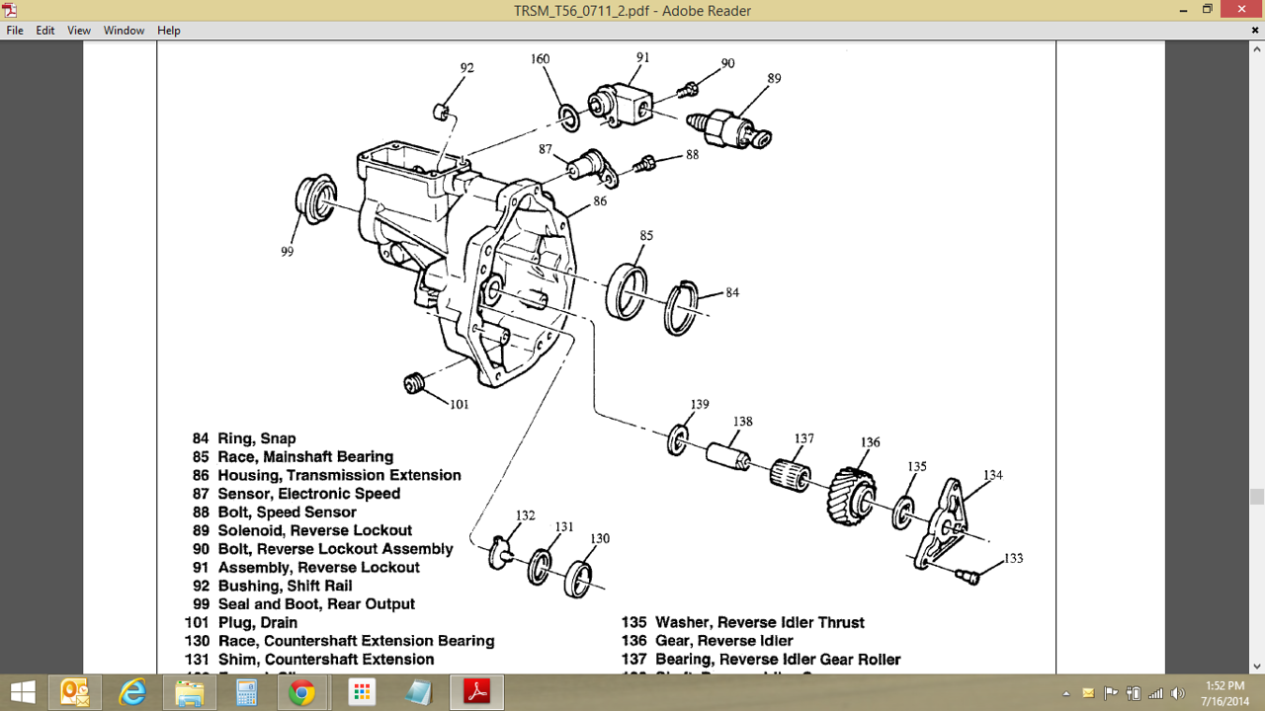Open Outlook from the taskbar
The width and height of the screenshot is (1265, 711).
[75, 692]
